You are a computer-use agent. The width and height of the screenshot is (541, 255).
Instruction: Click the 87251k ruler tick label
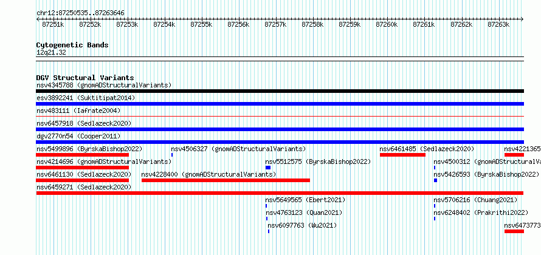tap(53, 24)
